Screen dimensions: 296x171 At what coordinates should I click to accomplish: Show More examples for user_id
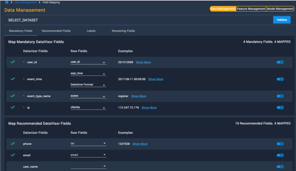143,62
